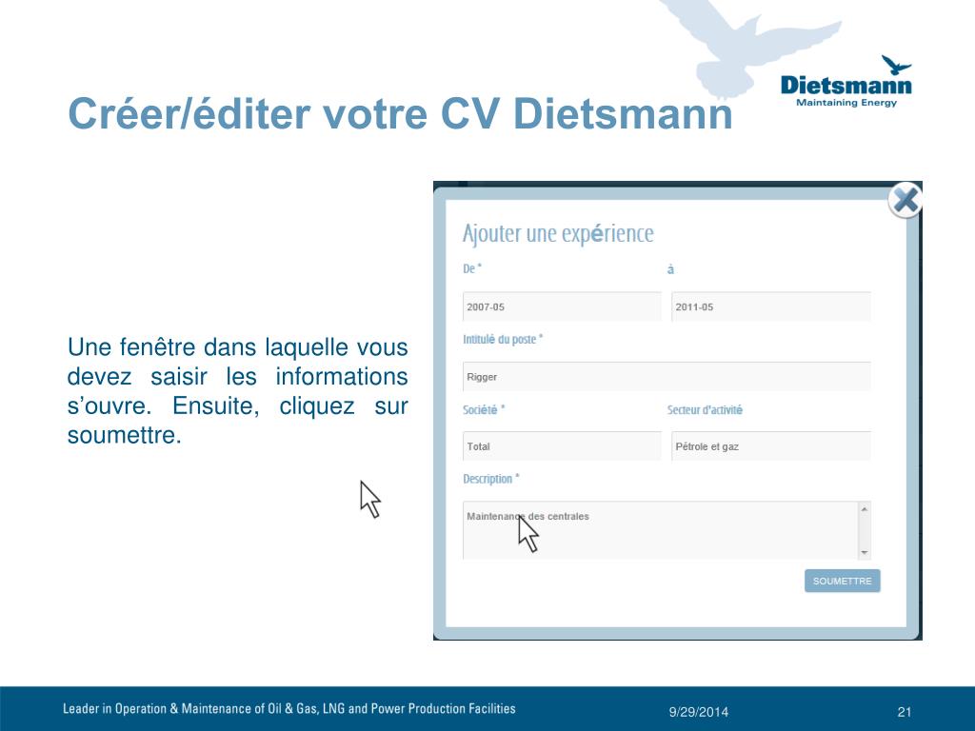Click the Secteur d'activité label
The image size is (975, 731).
(x=705, y=409)
